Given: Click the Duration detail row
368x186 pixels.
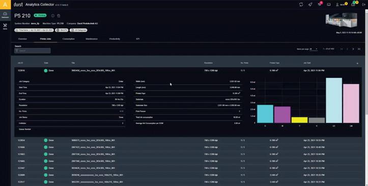Looking at the screenshot, I should tap(71, 99).
